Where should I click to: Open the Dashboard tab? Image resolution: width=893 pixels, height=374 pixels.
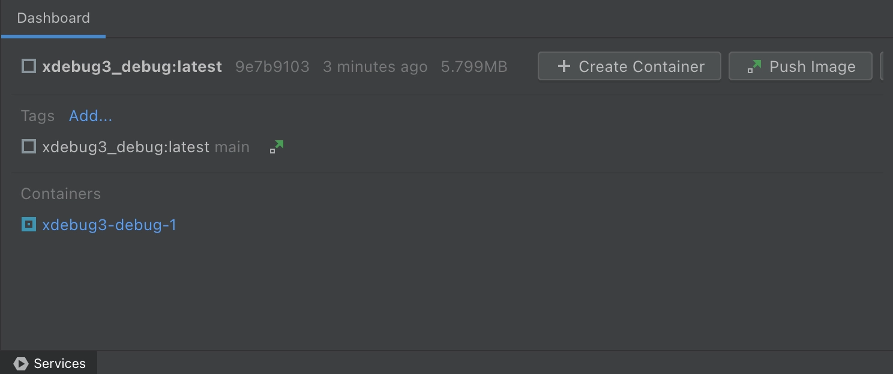(x=53, y=18)
